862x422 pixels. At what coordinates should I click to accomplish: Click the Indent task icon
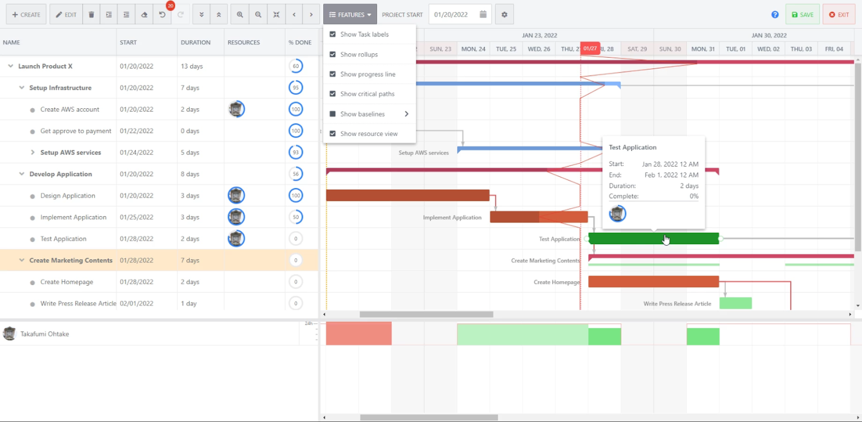108,14
